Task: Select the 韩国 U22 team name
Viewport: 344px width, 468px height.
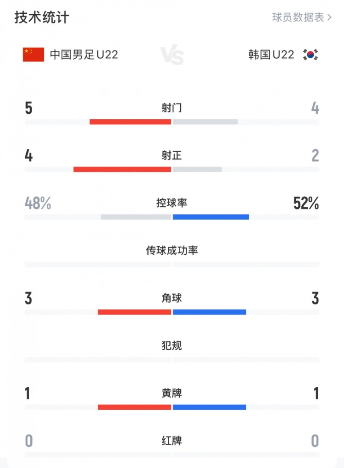Action: pyautogui.click(x=271, y=55)
